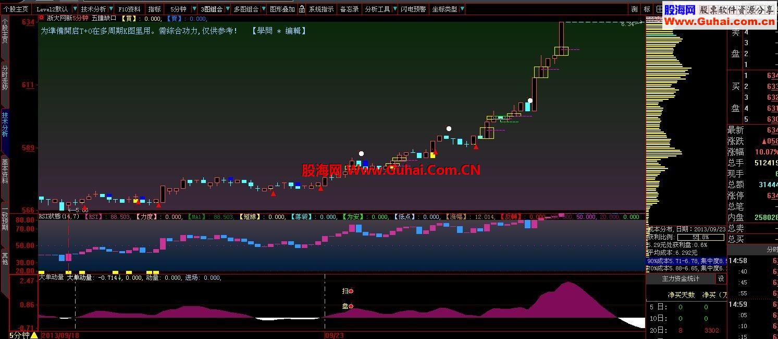Click the 指标 toolbar button
The image size is (778, 339).
(154, 9)
